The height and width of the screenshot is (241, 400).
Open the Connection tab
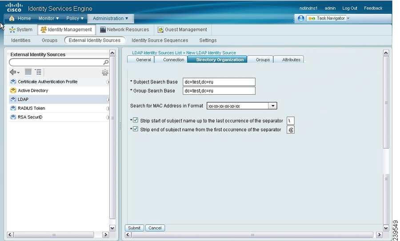(173, 59)
